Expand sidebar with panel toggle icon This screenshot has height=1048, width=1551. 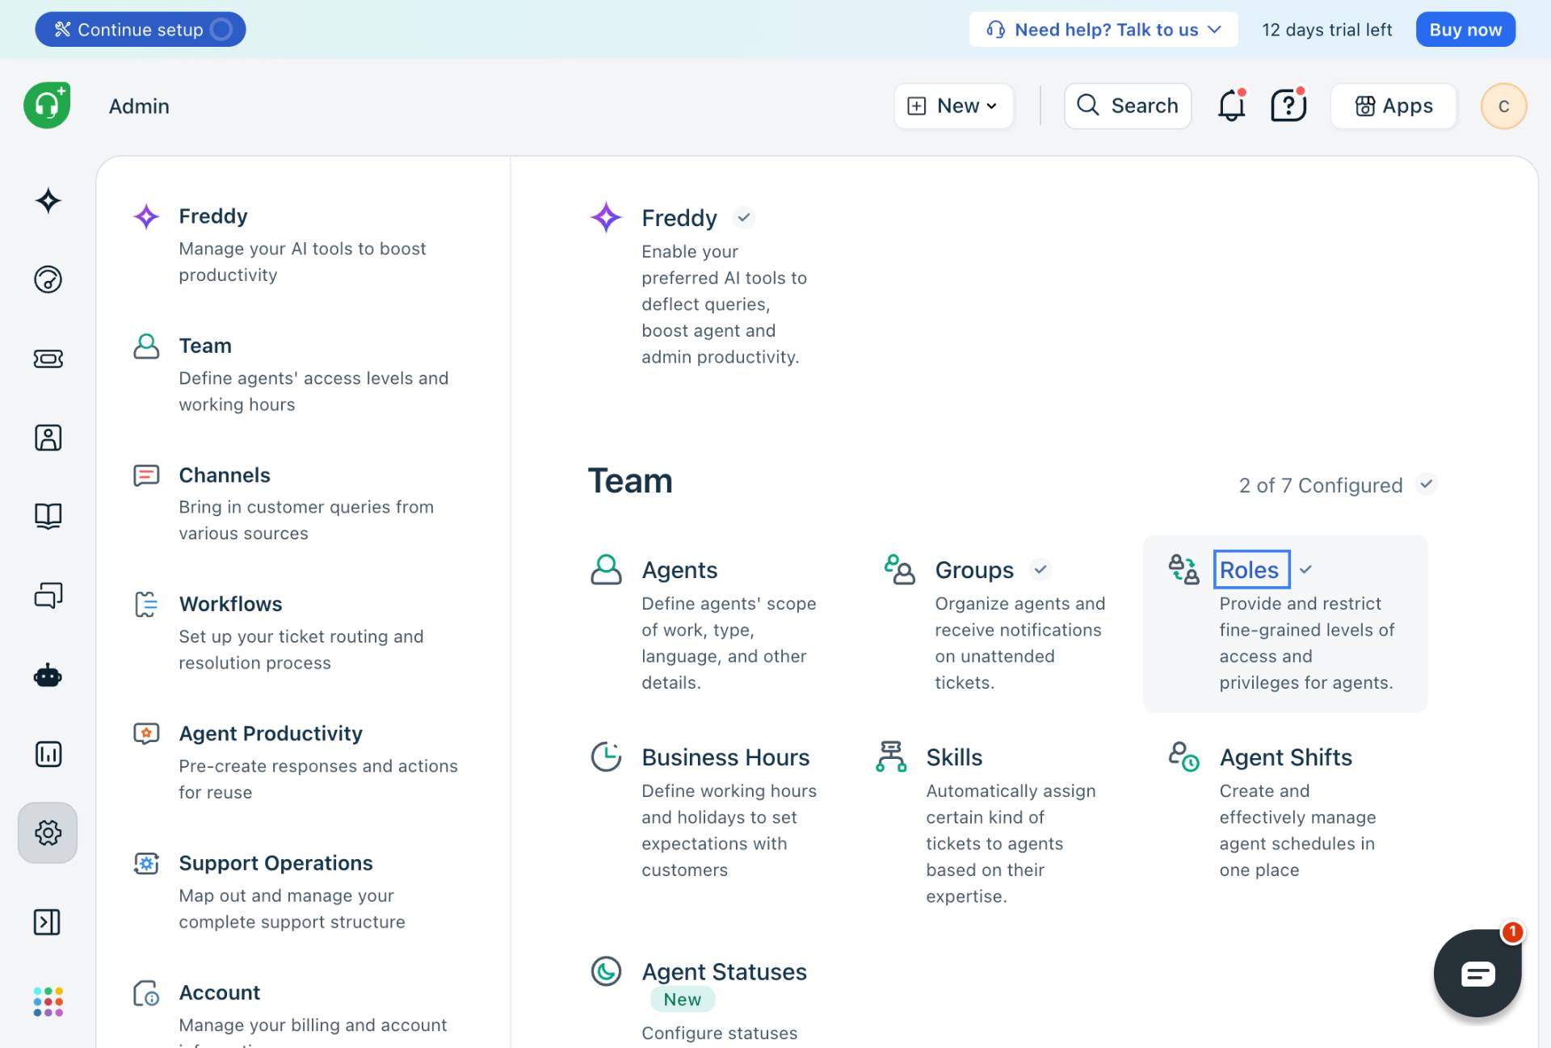48,922
